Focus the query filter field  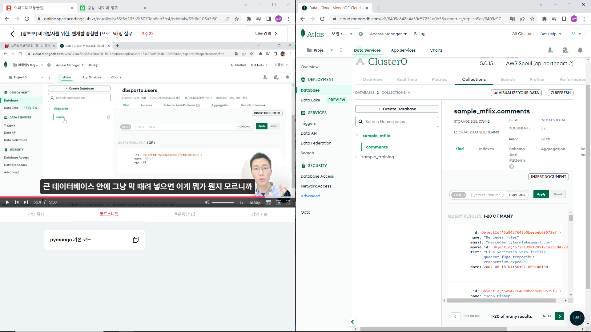(487, 195)
